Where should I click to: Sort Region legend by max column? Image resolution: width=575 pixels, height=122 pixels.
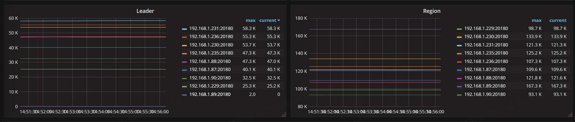click(x=536, y=20)
